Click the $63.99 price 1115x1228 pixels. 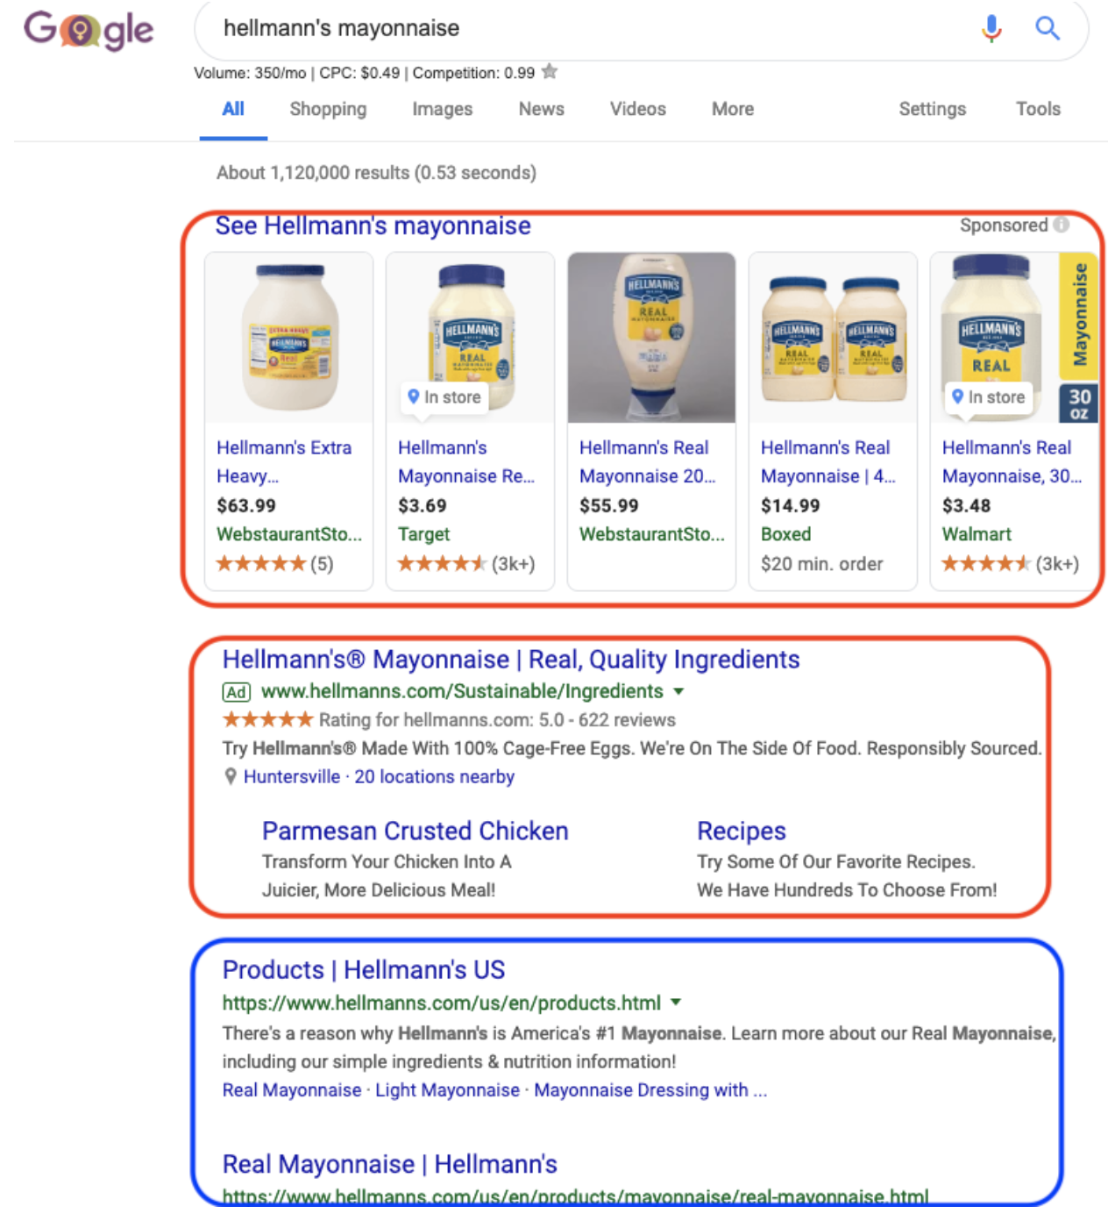tap(246, 506)
